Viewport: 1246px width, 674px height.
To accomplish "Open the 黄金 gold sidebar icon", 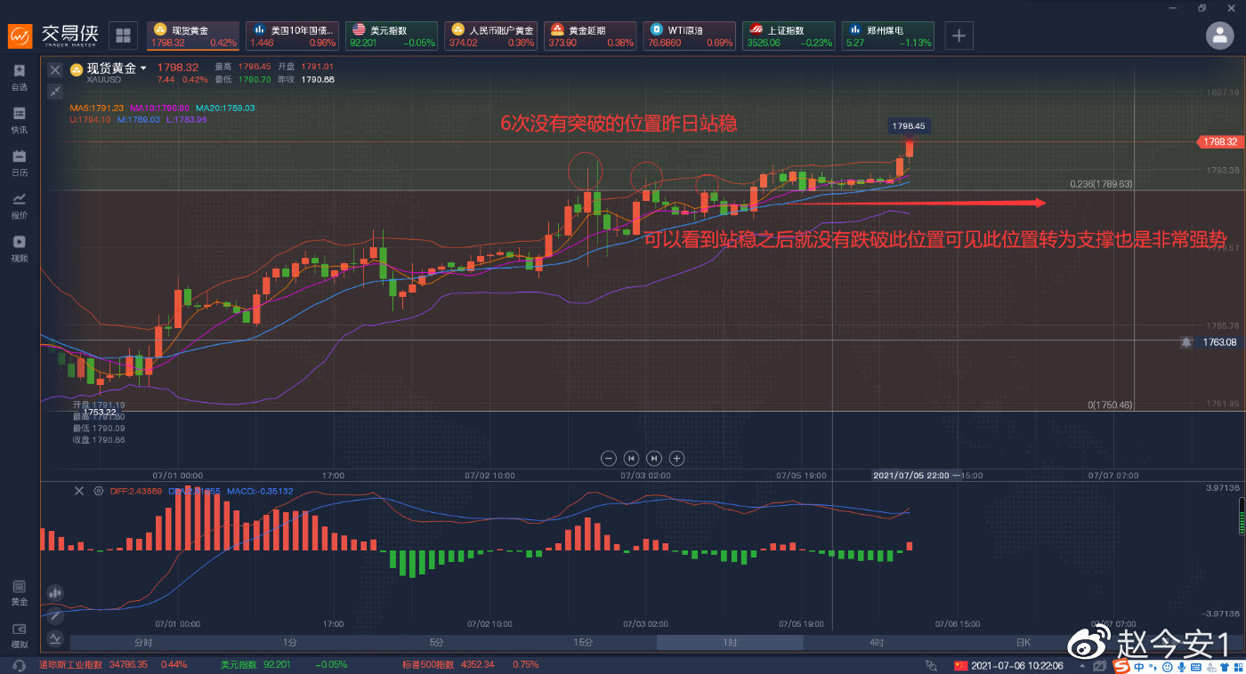I will [19, 592].
